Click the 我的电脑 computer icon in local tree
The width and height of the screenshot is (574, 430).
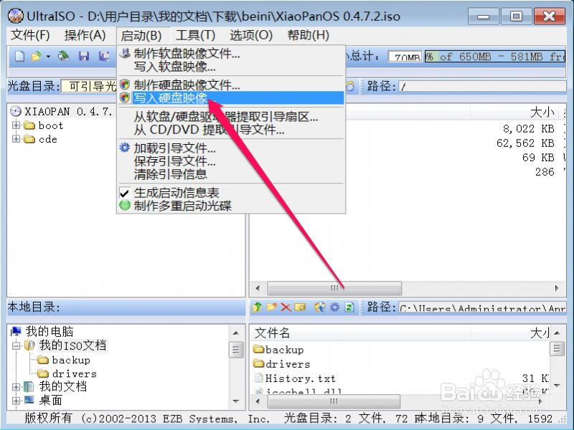coord(16,331)
